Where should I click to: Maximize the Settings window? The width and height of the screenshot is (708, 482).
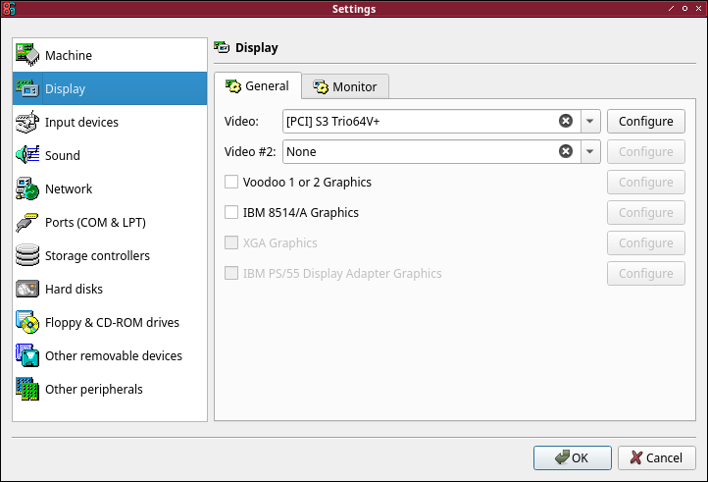click(x=684, y=8)
